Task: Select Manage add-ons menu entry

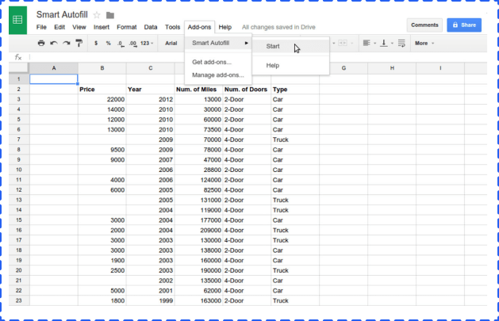Action: [x=218, y=75]
